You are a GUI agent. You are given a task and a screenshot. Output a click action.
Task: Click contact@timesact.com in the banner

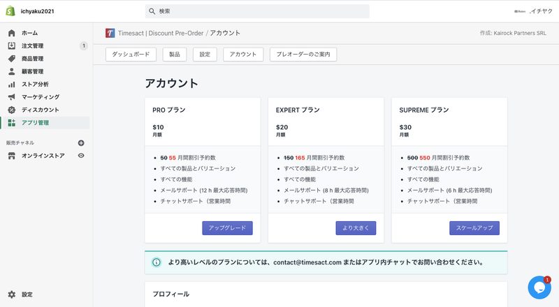(x=307, y=262)
